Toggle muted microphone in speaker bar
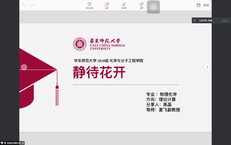Screen dimensions: 231x145 click(x=195, y=20)
